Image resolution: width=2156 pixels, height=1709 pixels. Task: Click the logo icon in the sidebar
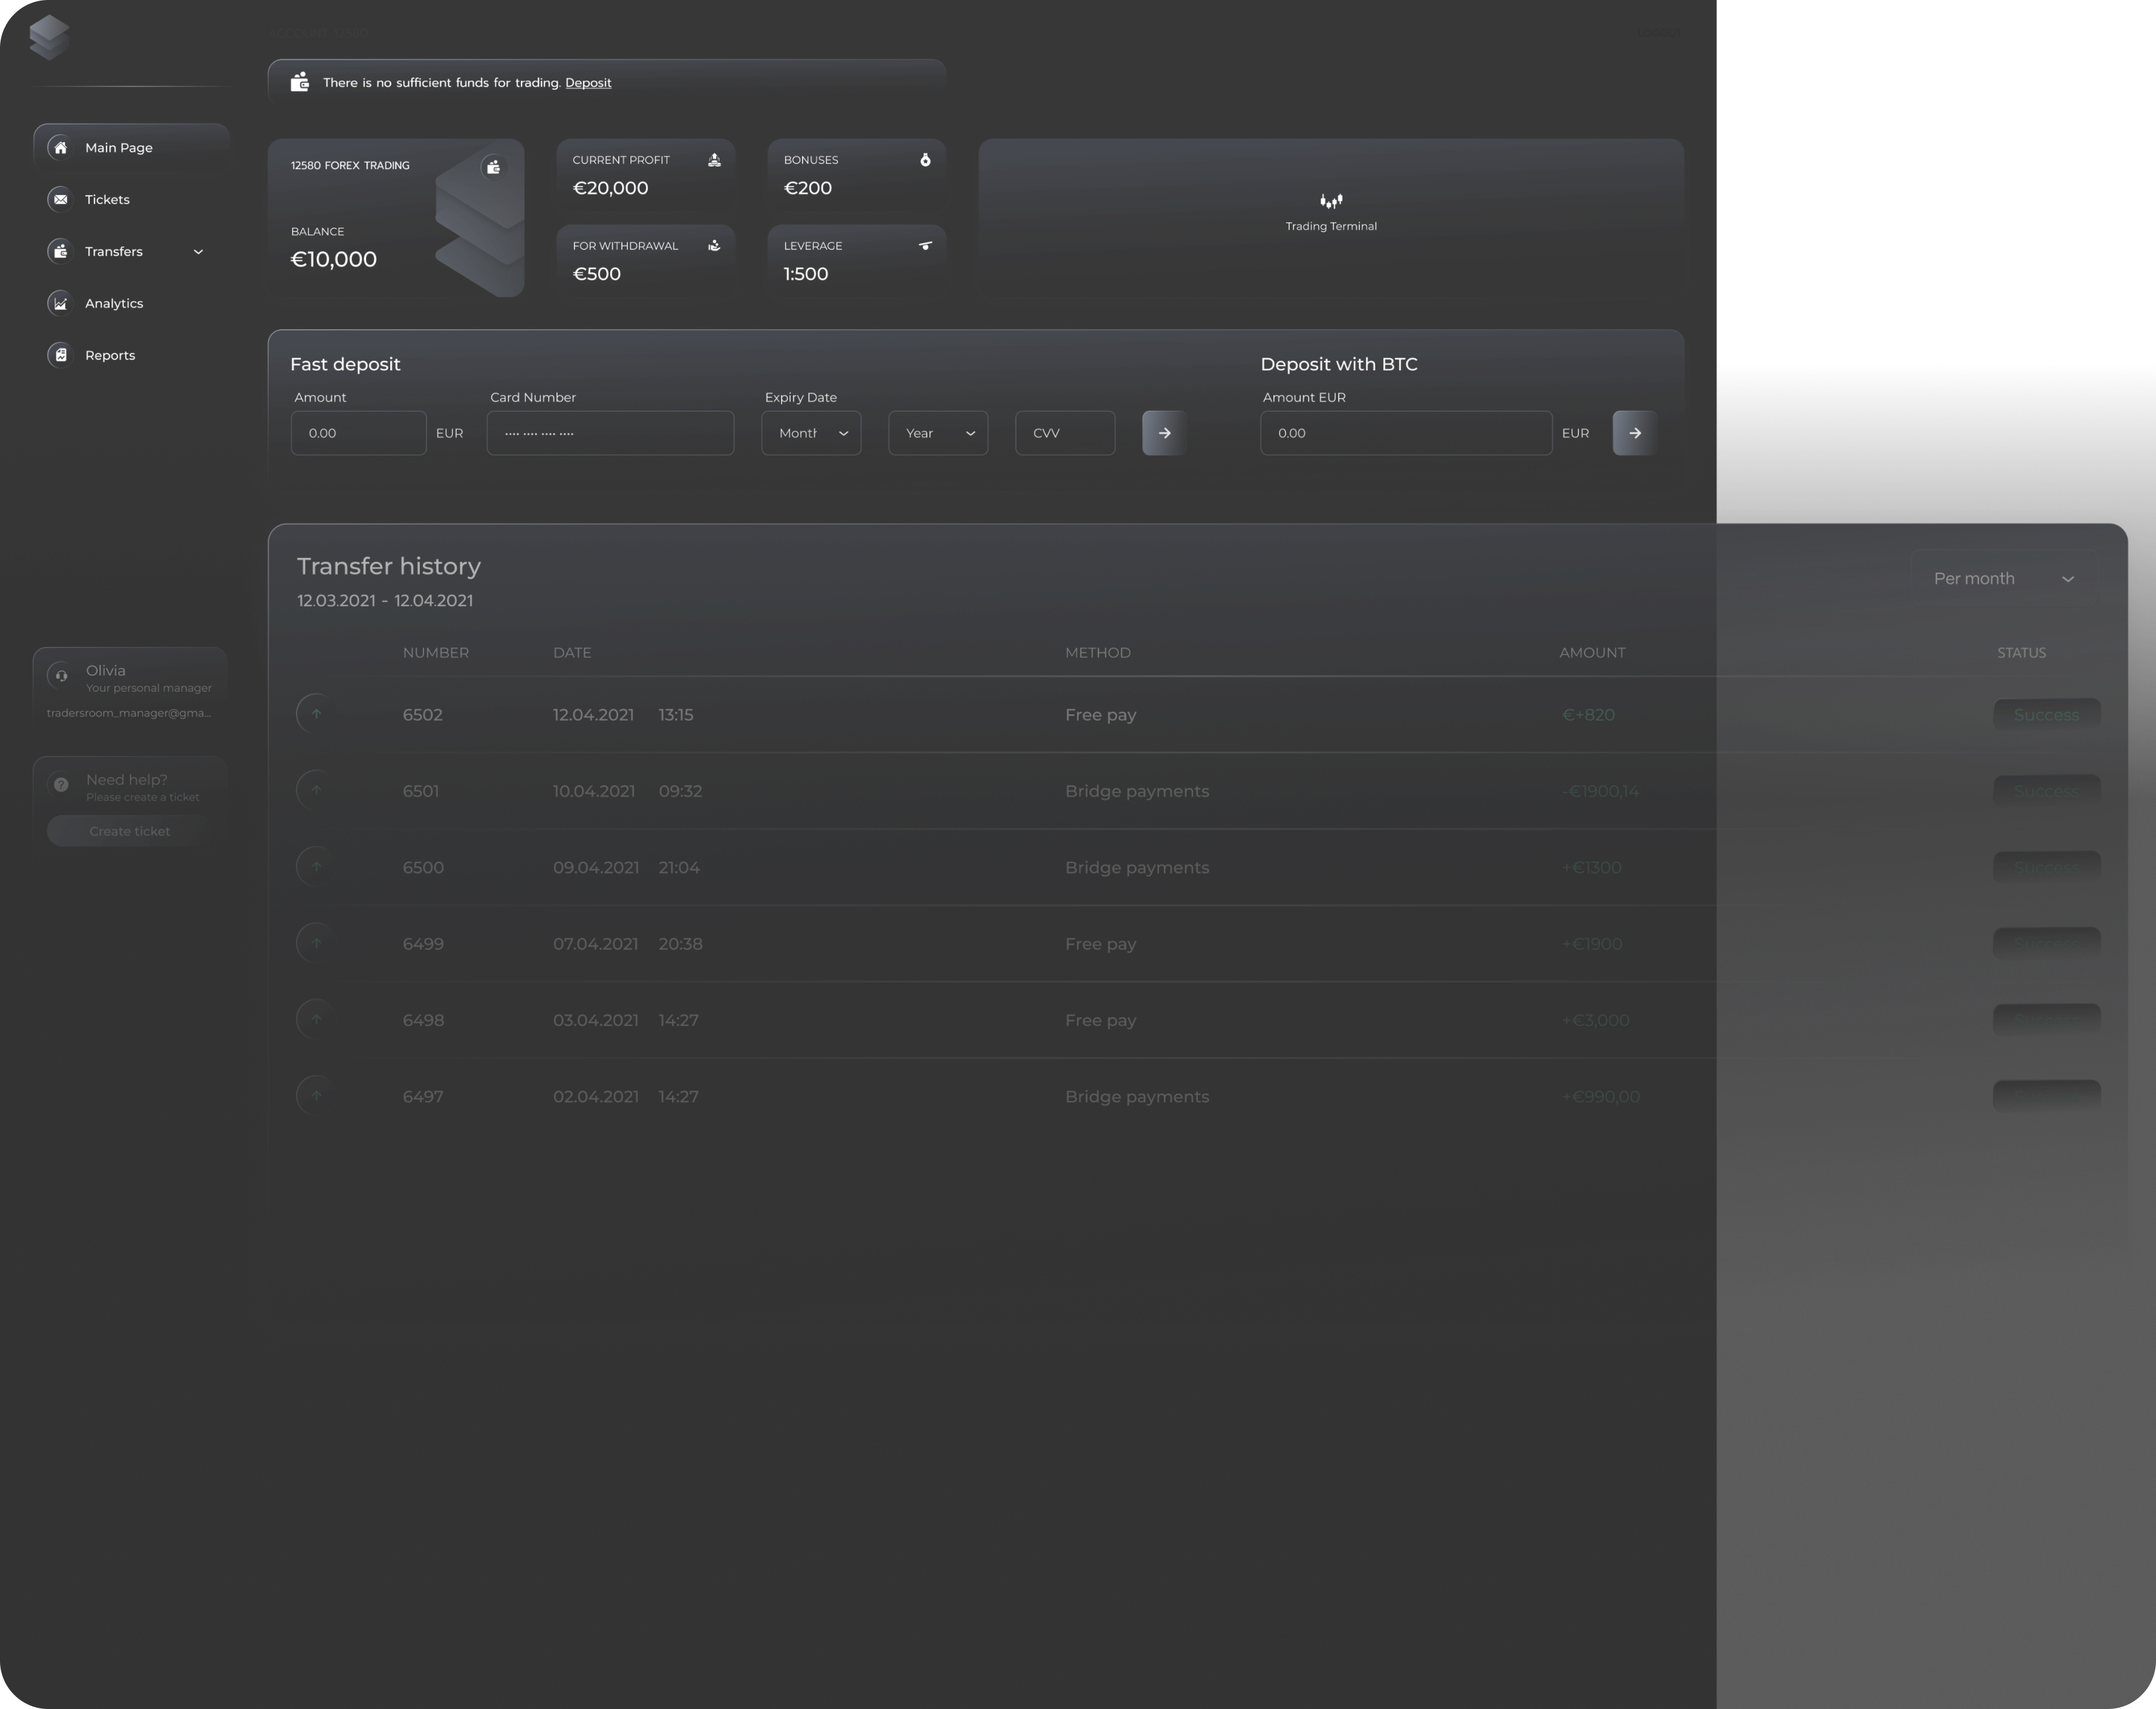coord(49,37)
